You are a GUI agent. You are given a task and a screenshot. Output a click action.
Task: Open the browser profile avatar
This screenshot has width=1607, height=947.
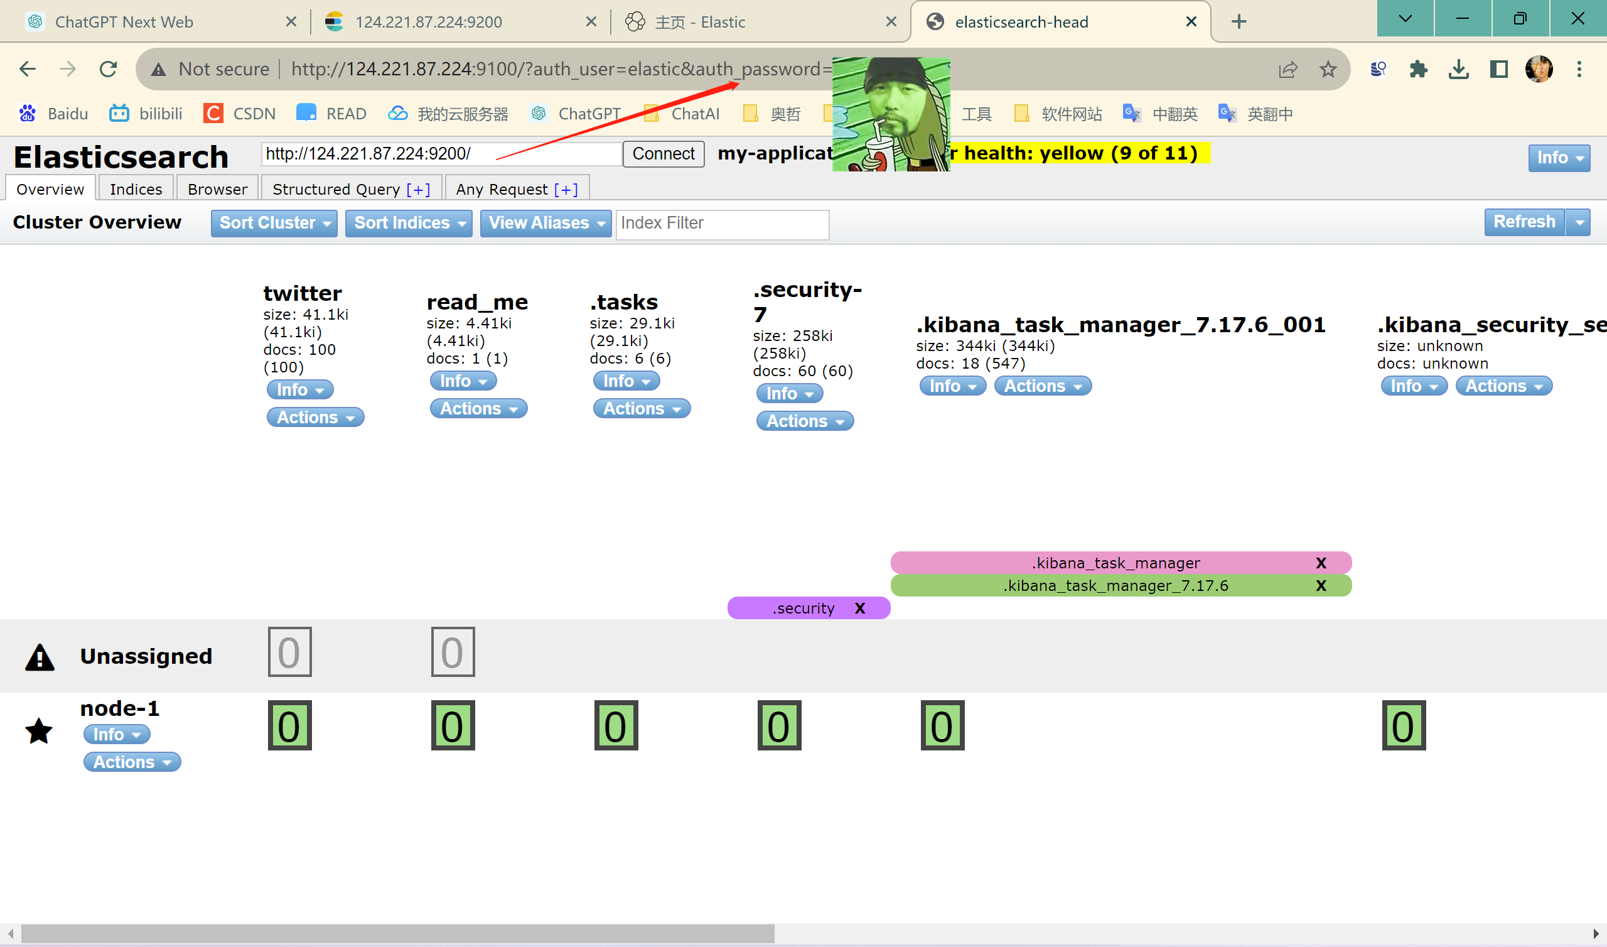(x=1540, y=69)
